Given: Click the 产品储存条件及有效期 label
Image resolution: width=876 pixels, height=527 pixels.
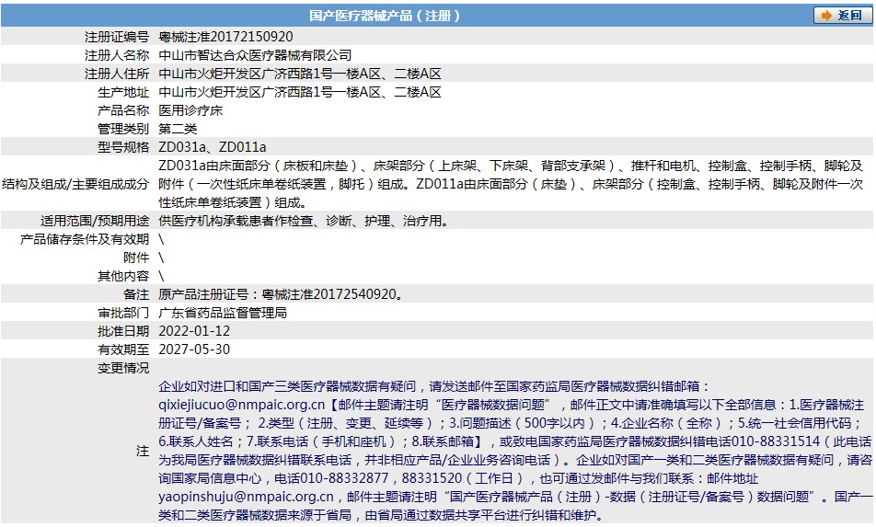Looking at the screenshot, I should tap(85, 239).
